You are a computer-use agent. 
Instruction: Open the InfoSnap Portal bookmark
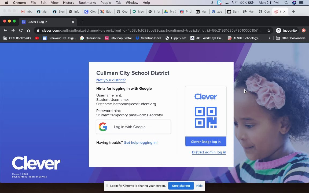(x=118, y=38)
